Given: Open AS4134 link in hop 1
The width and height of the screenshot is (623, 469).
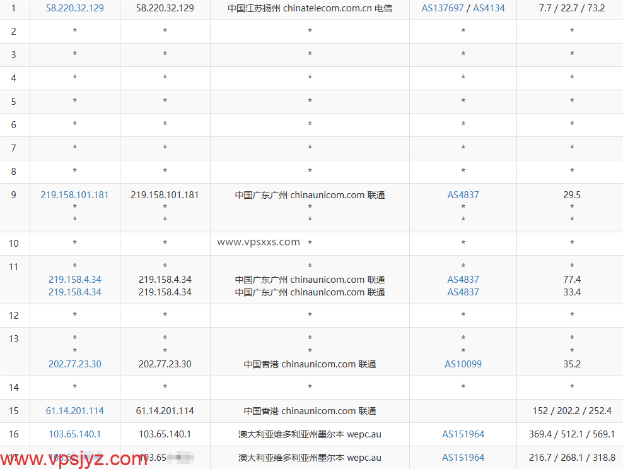Looking at the screenshot, I should coord(489,8).
